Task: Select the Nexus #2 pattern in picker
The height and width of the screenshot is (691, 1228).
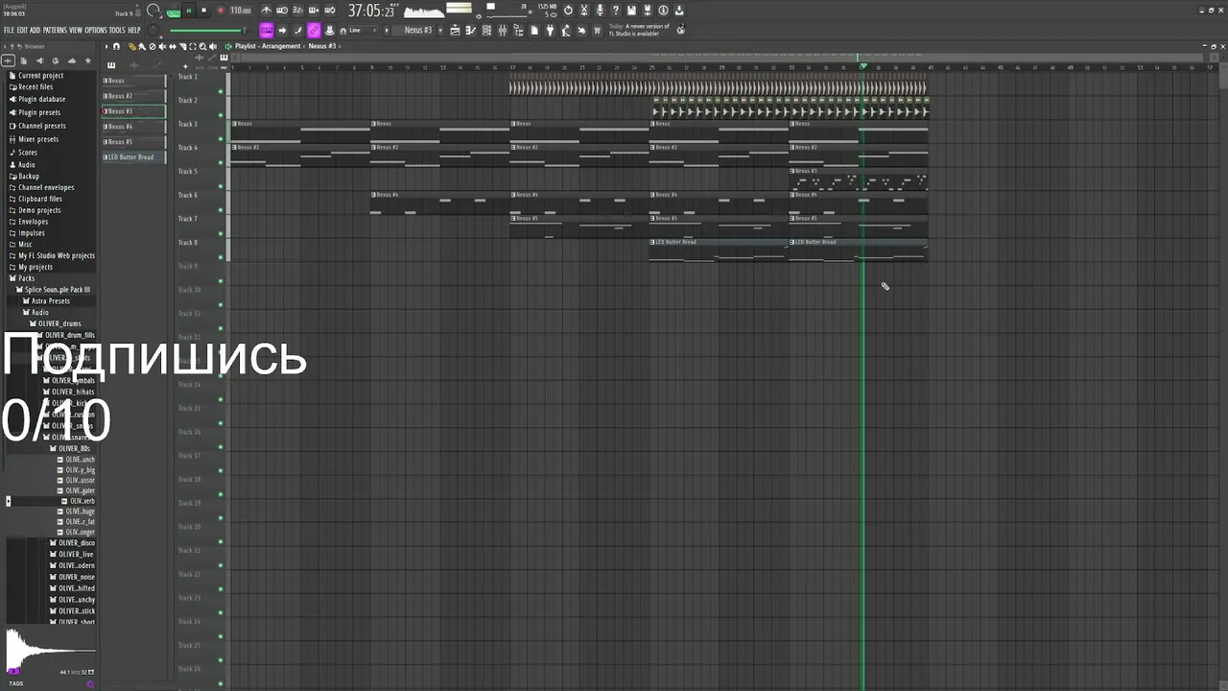Action: [x=133, y=96]
